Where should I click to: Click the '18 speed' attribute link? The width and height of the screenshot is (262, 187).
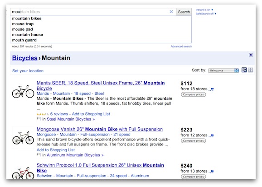[x=82, y=93]
